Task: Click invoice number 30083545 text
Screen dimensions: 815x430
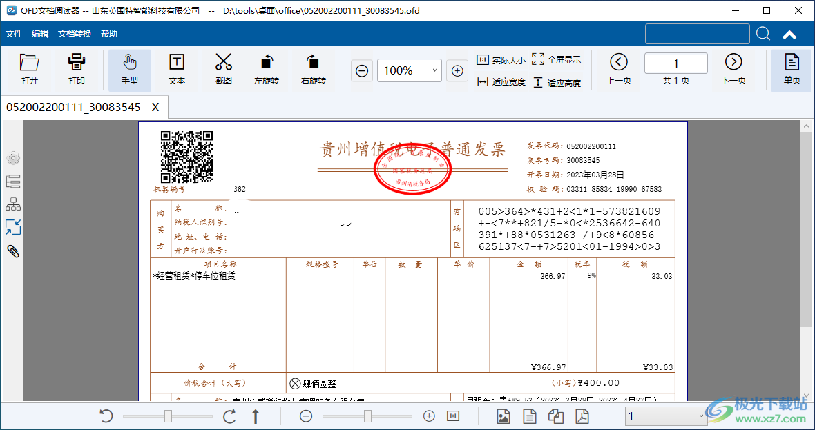Action: (x=583, y=160)
